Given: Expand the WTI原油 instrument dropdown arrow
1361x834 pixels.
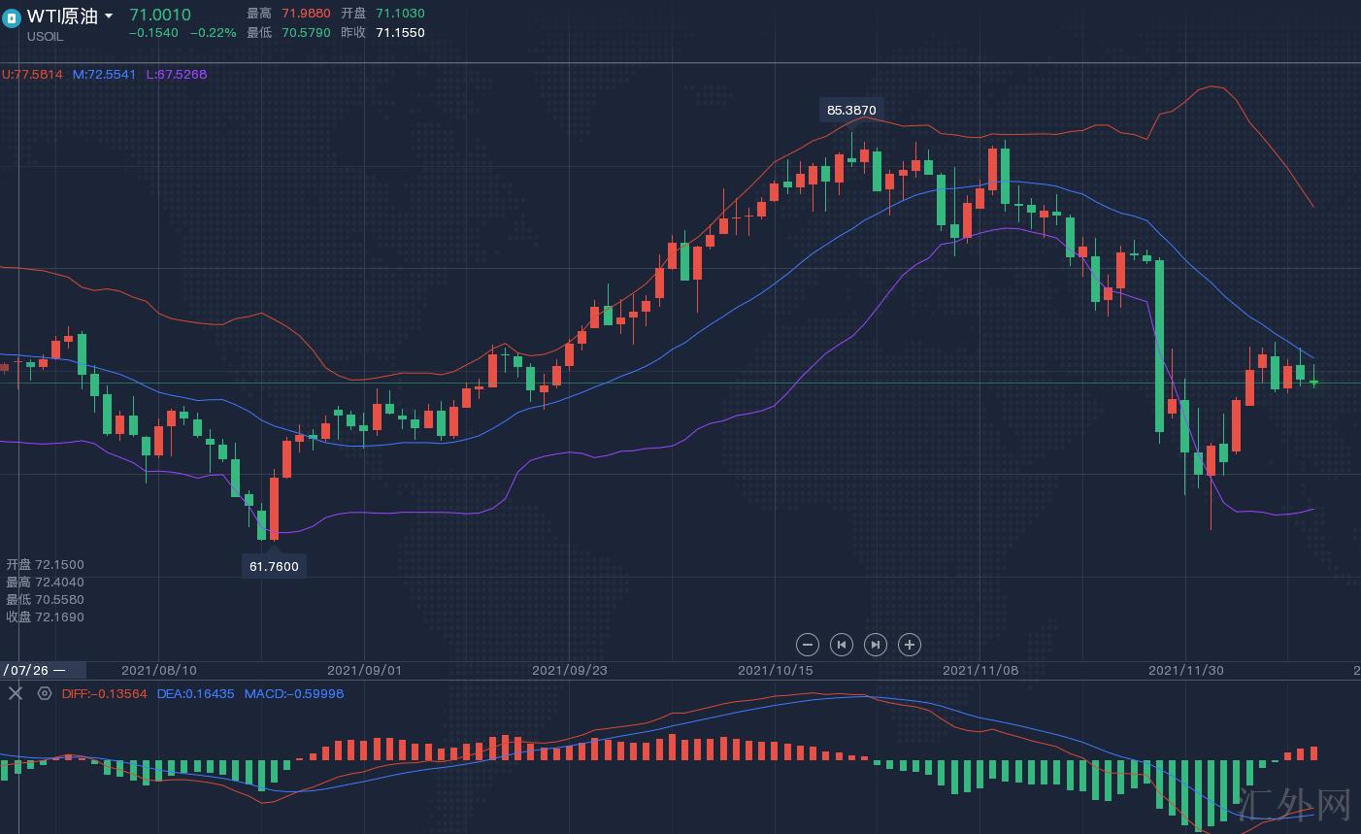Looking at the screenshot, I should pyautogui.click(x=109, y=17).
